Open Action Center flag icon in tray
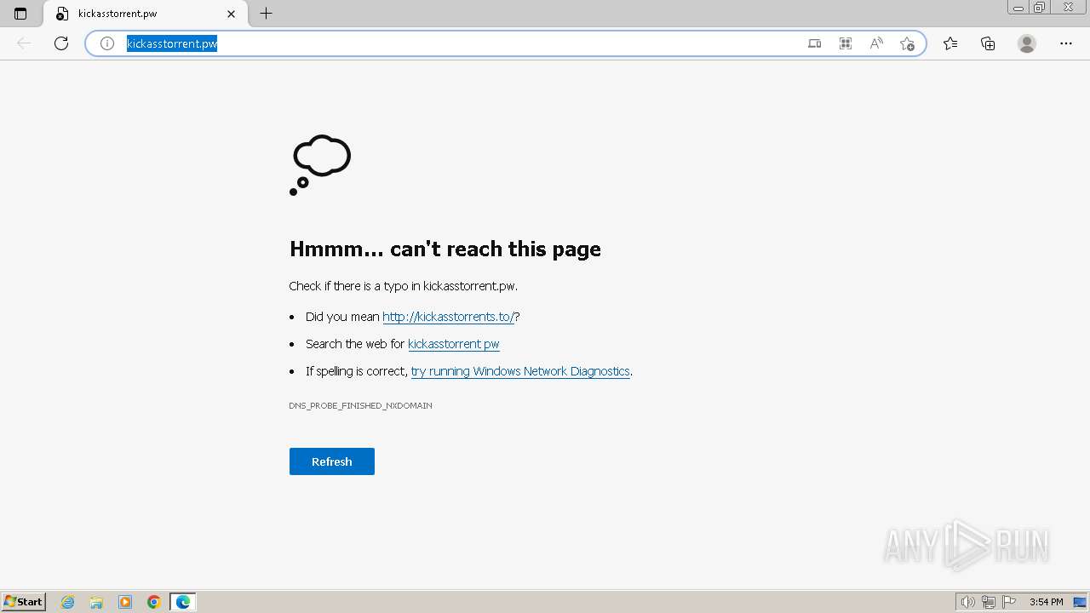Viewport: 1090px width, 613px height. 1009,602
